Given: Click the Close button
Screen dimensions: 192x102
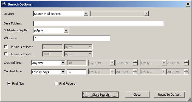Looking at the screenshot, I should [137, 95].
